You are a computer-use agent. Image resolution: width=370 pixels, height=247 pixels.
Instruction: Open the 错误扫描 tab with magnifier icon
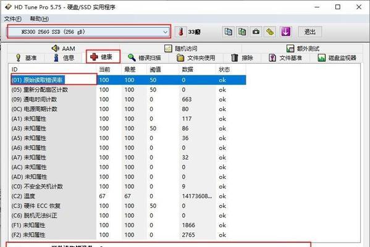[x=145, y=57]
